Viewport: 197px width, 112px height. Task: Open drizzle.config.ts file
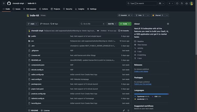(37, 70)
